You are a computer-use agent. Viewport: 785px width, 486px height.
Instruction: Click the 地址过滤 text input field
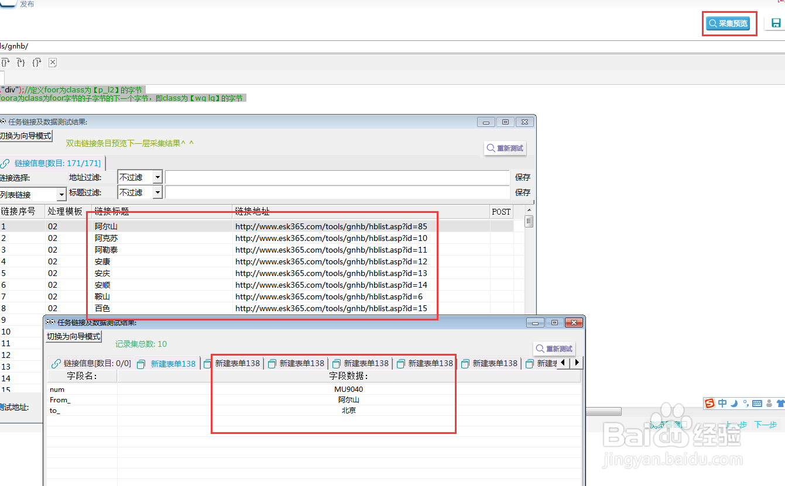pyautogui.click(x=337, y=177)
